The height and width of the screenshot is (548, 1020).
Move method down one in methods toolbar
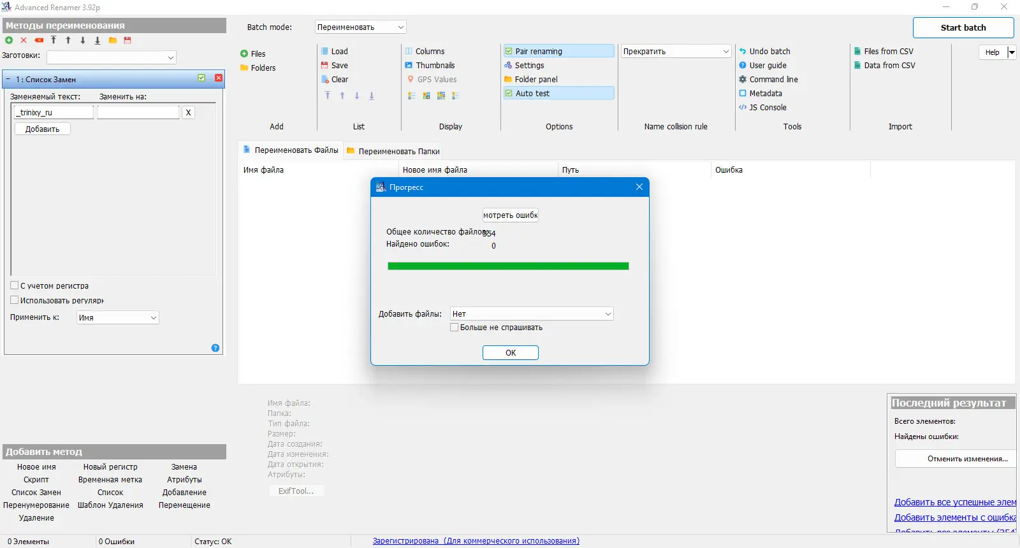point(83,40)
